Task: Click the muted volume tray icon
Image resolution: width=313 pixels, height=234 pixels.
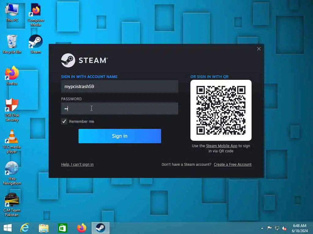Action: tap(284, 228)
